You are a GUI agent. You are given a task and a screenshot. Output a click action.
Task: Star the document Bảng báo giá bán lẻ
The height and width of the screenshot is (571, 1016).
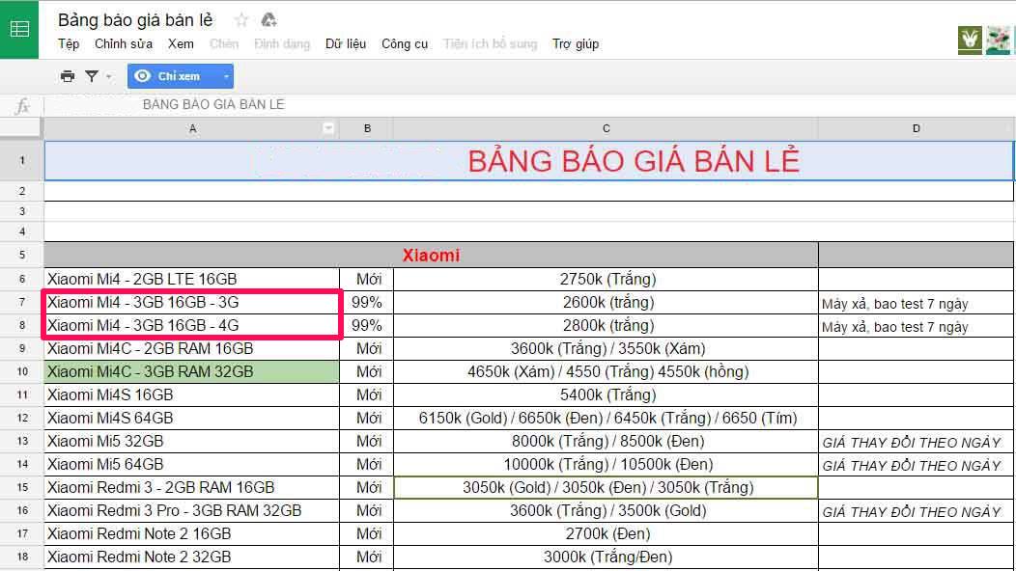pyautogui.click(x=241, y=20)
